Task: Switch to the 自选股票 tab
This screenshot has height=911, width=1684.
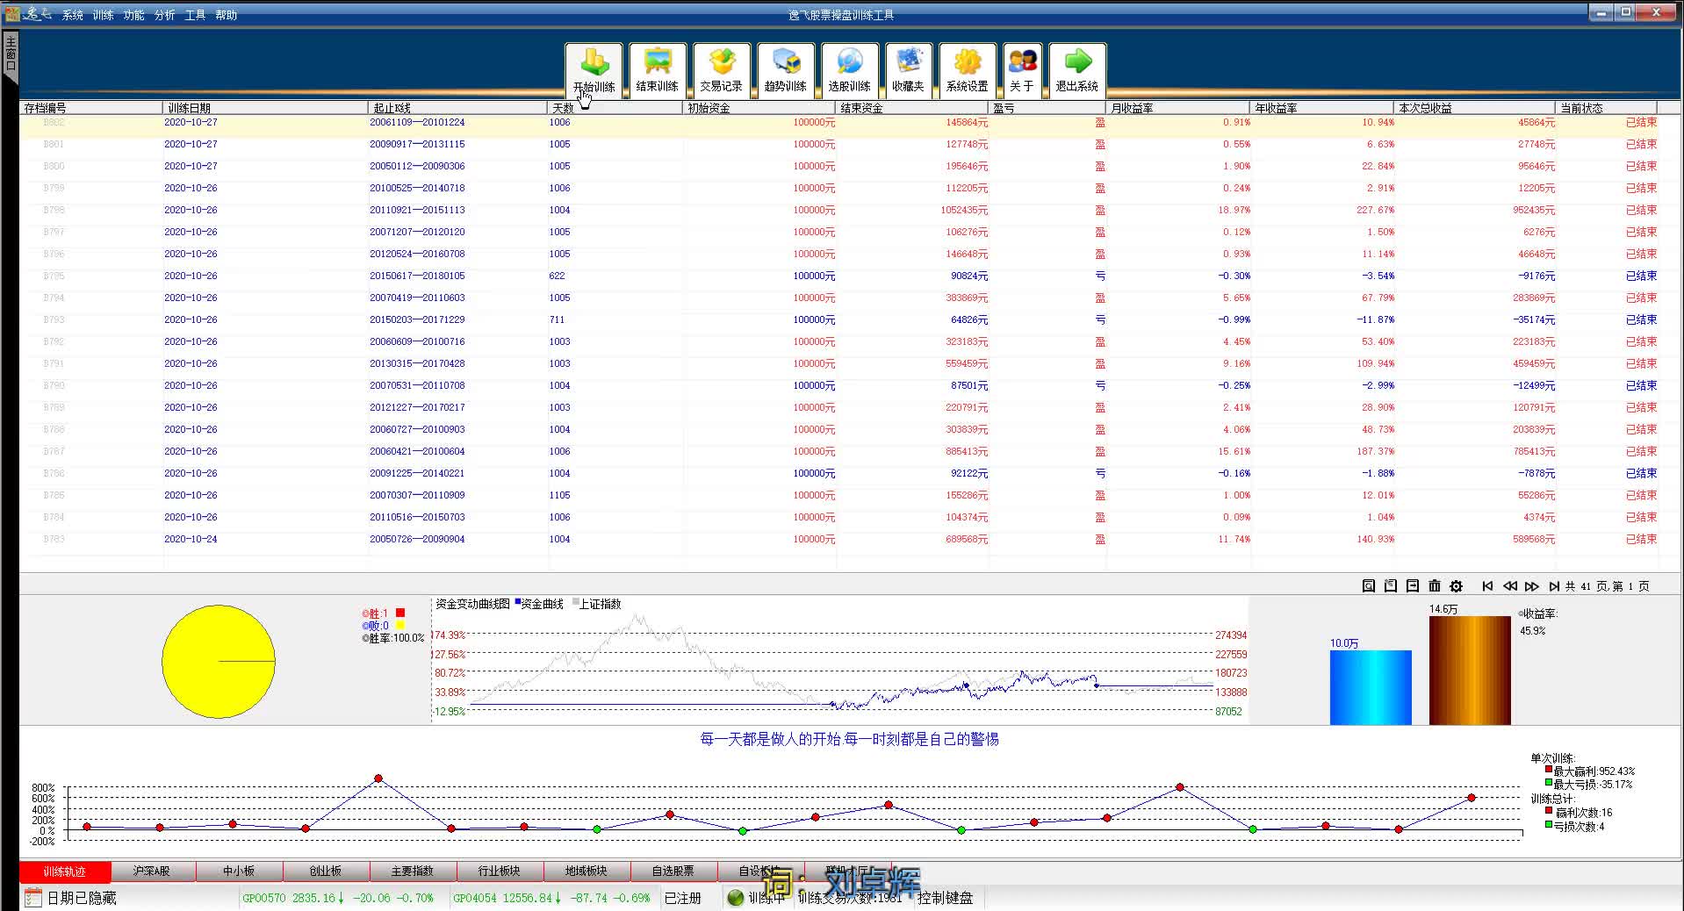Action: (673, 872)
